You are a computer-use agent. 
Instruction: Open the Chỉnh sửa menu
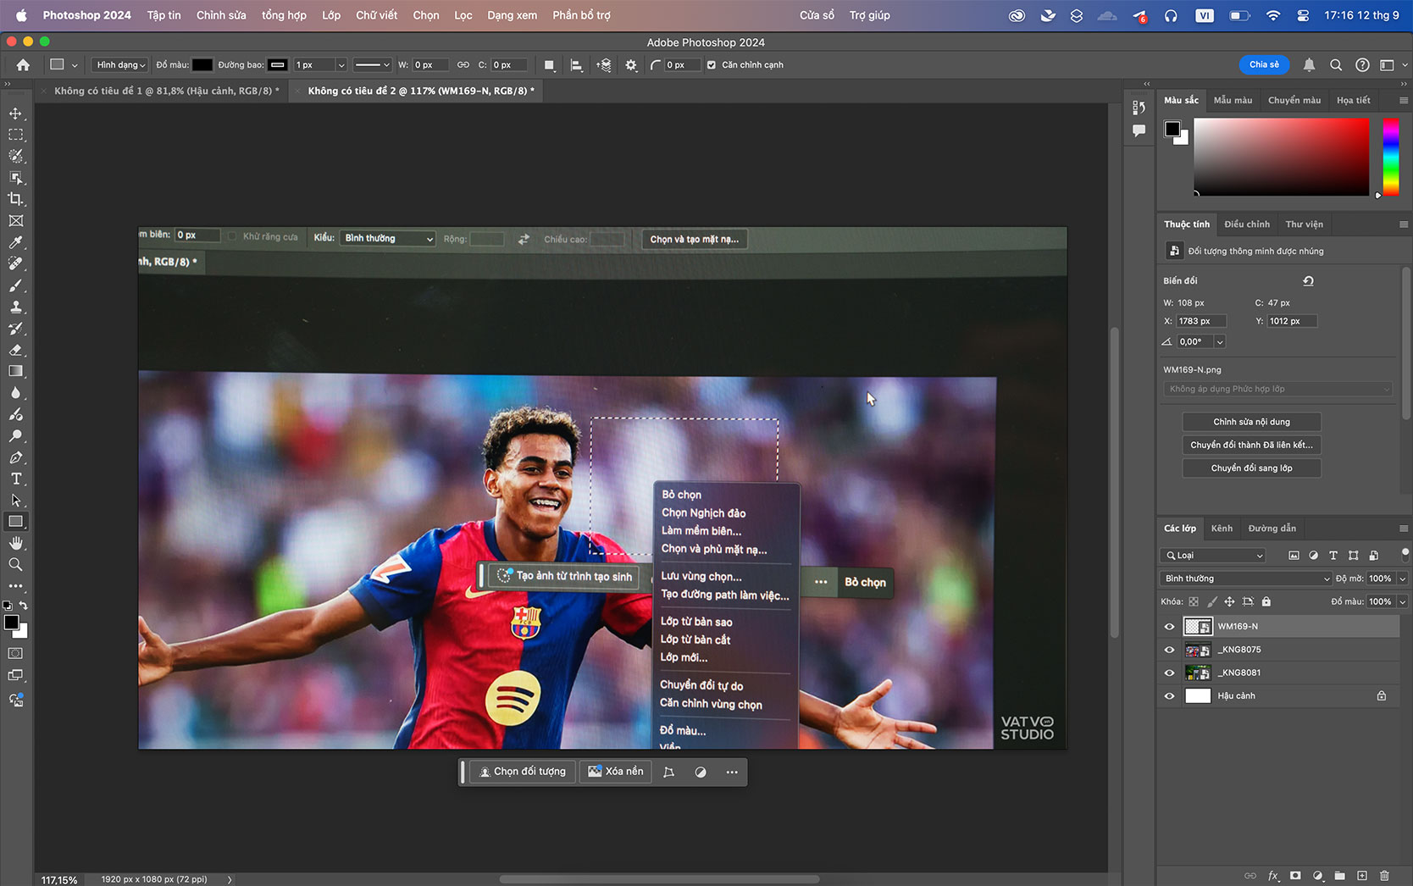pyautogui.click(x=221, y=15)
